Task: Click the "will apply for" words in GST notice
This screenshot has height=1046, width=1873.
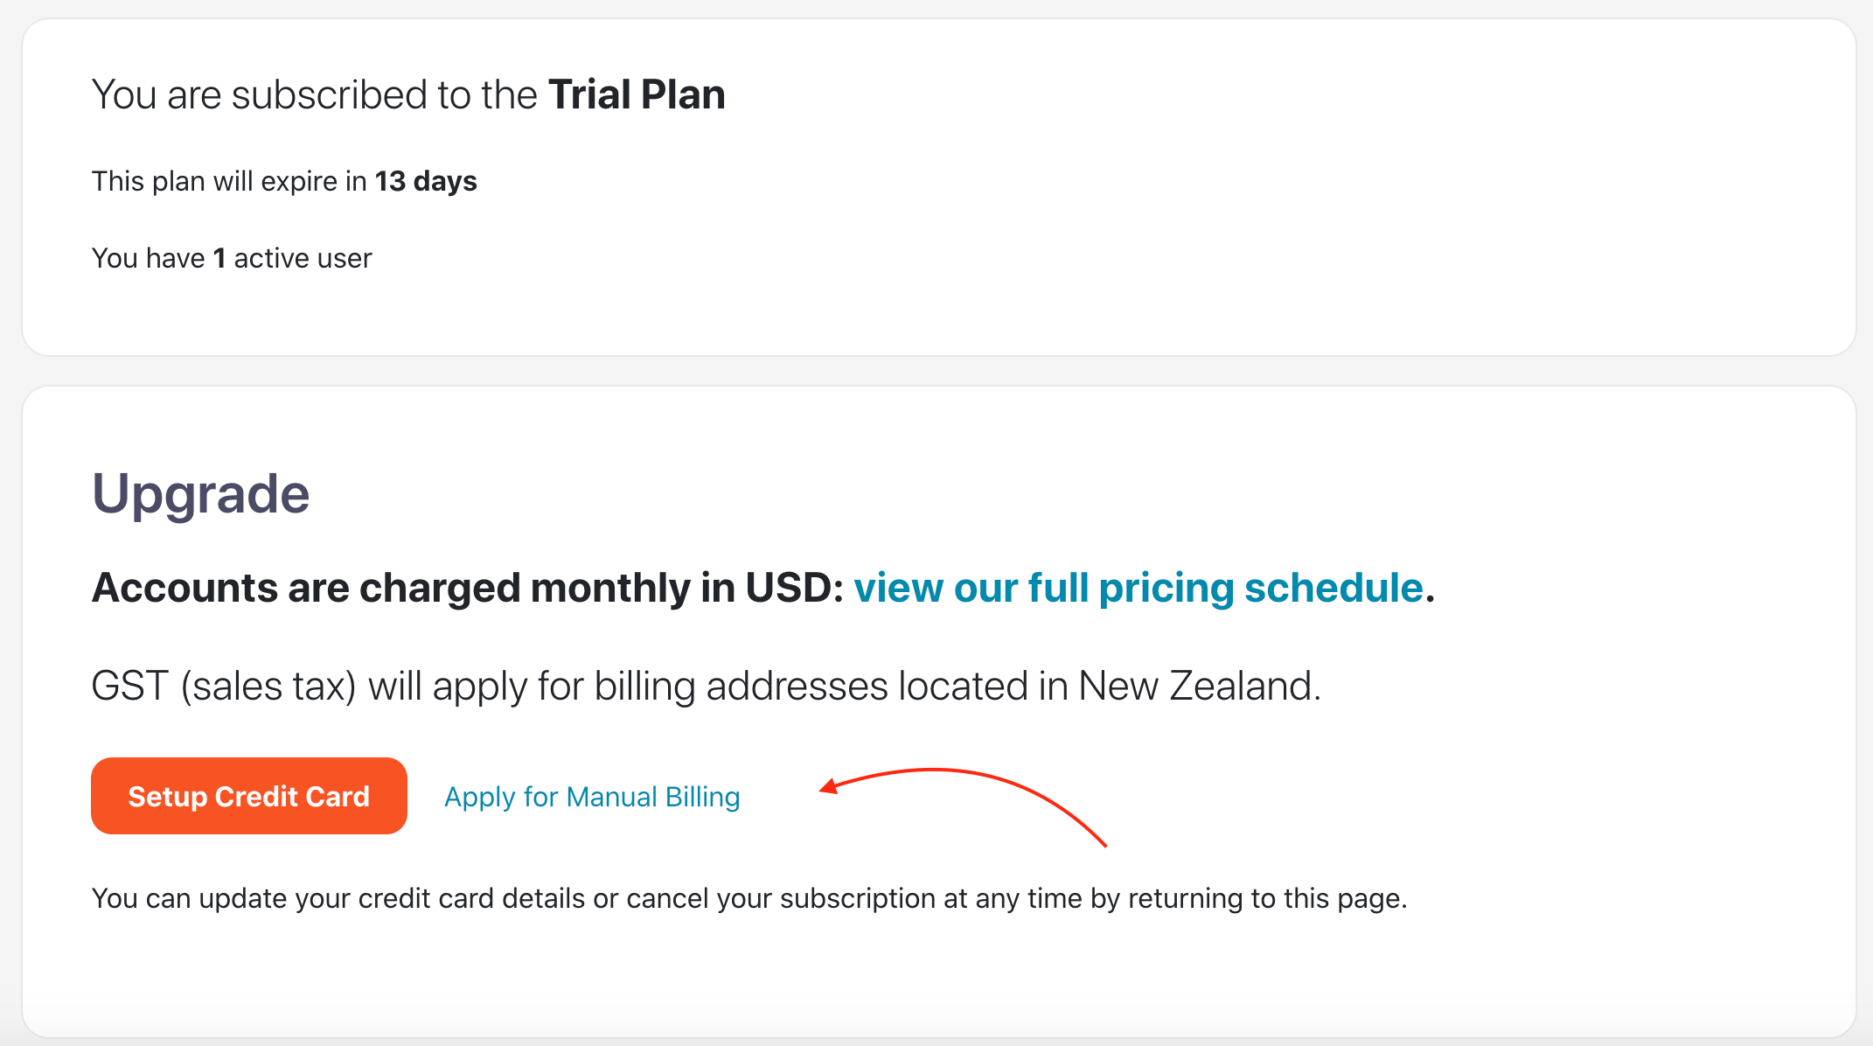Action: coord(476,686)
